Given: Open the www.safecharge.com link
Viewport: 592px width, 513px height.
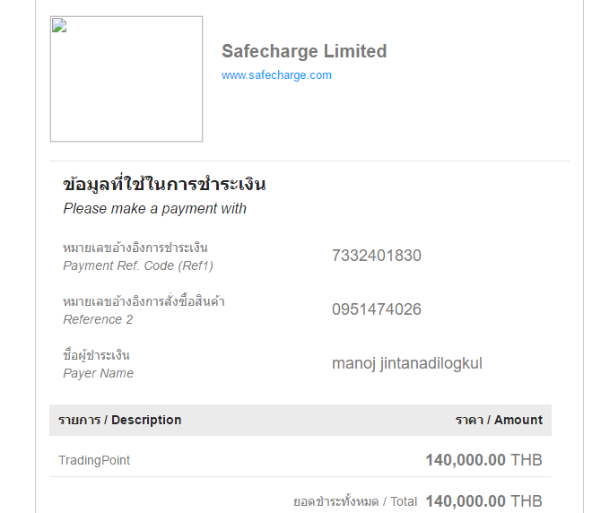Looking at the screenshot, I should tap(276, 75).
